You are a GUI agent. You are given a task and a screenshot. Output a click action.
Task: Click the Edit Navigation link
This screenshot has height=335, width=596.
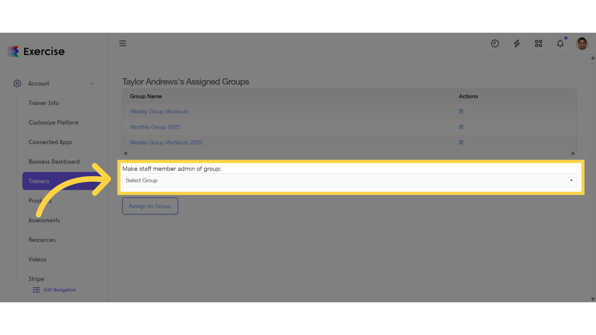(60, 290)
